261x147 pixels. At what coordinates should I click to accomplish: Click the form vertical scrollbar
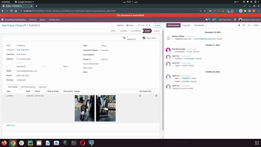tap(163, 80)
